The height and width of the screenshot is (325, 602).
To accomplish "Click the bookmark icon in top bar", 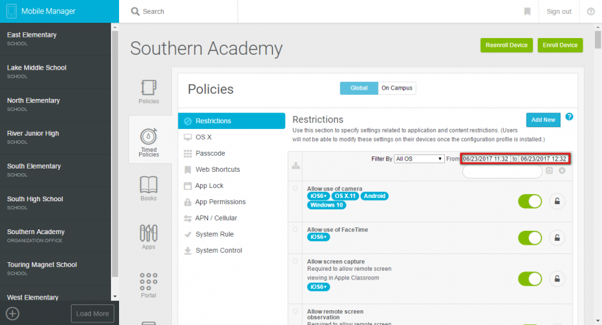I will (x=527, y=11).
